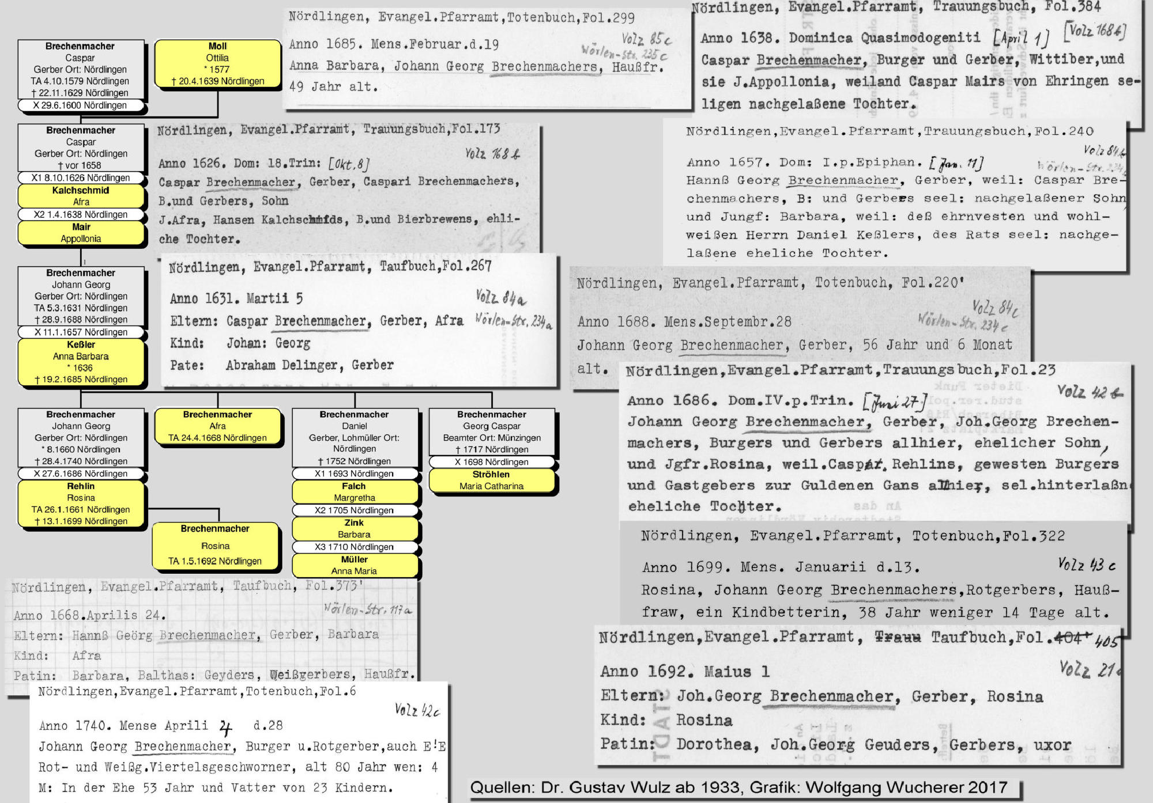Select Johann Georg Brechenmacher box, TA 5.3.1631
This screenshot has width=1153, height=803.
(81, 296)
